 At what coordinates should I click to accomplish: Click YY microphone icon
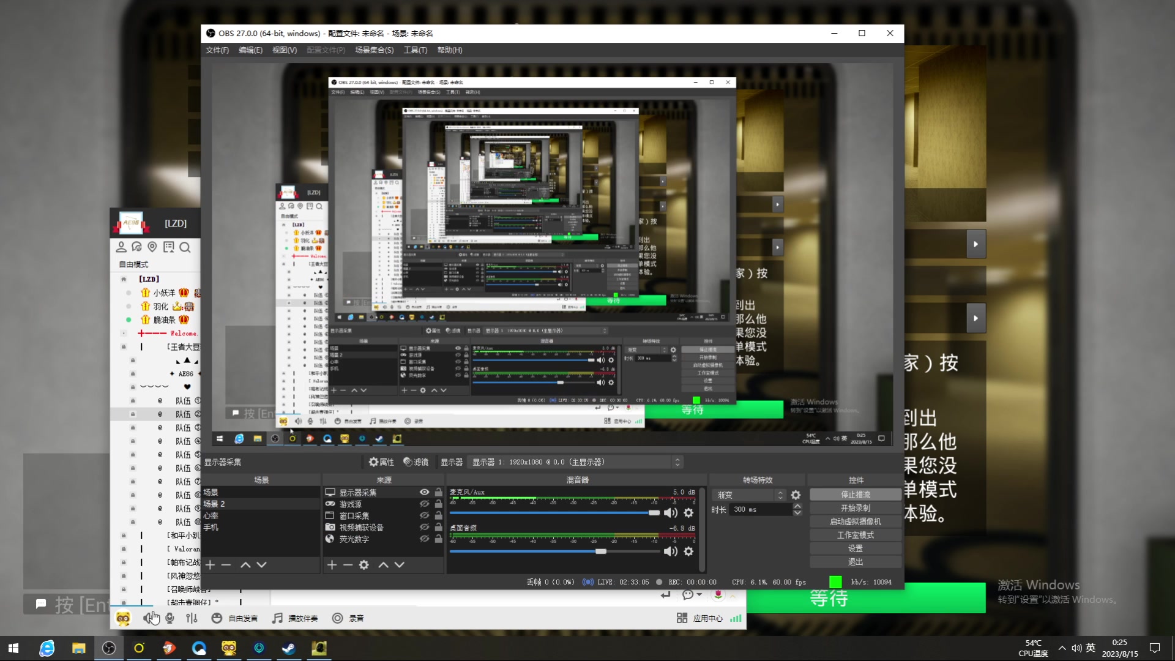[x=170, y=619]
